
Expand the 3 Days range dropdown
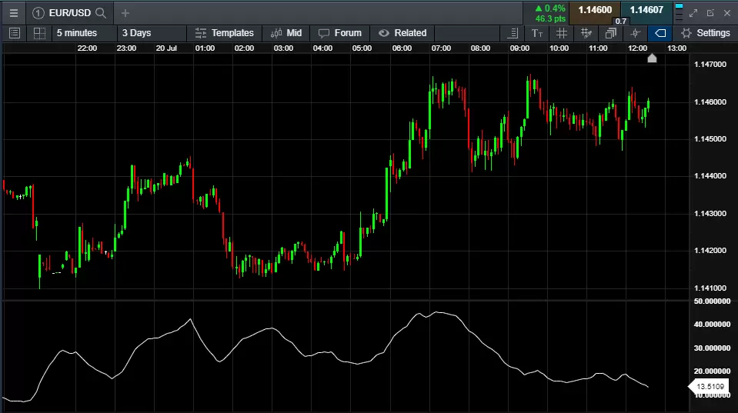(137, 33)
